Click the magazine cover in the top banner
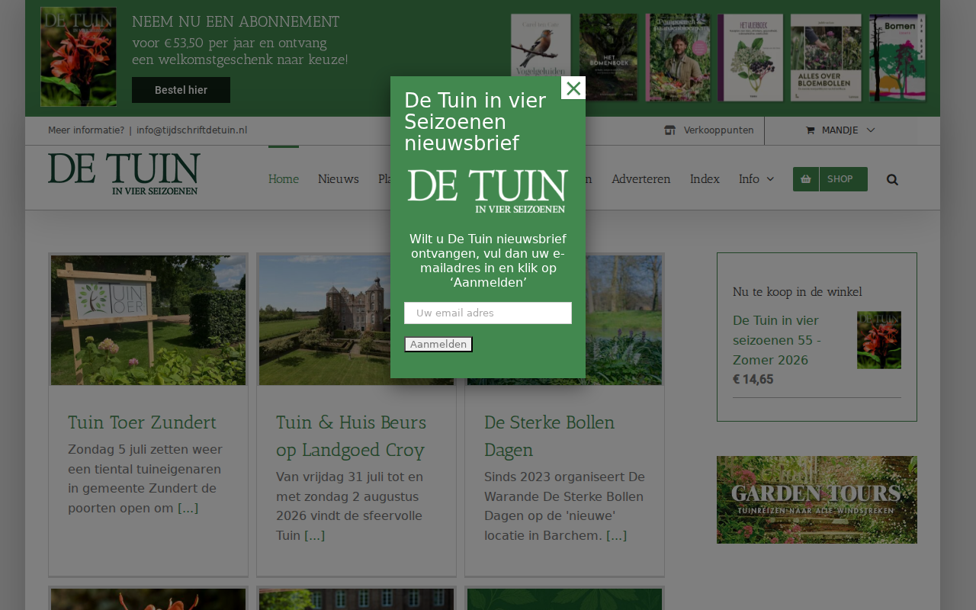Image resolution: width=976 pixels, height=610 pixels. click(79, 57)
